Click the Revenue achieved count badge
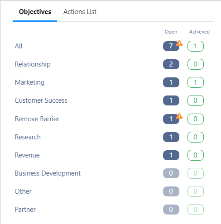The height and width of the screenshot is (224, 221). [x=196, y=155]
